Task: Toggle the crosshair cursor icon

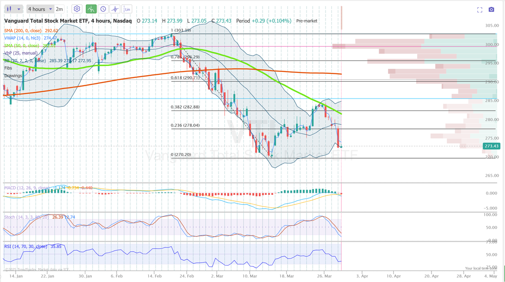Action: (115, 9)
